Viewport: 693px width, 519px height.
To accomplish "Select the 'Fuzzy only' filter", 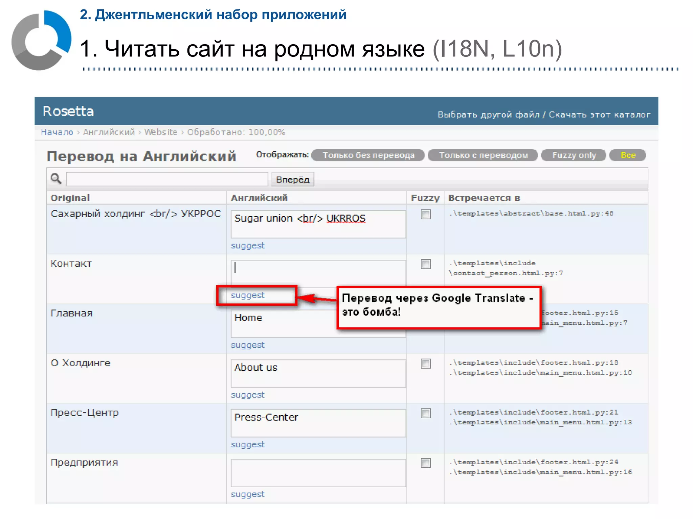I will pos(574,155).
